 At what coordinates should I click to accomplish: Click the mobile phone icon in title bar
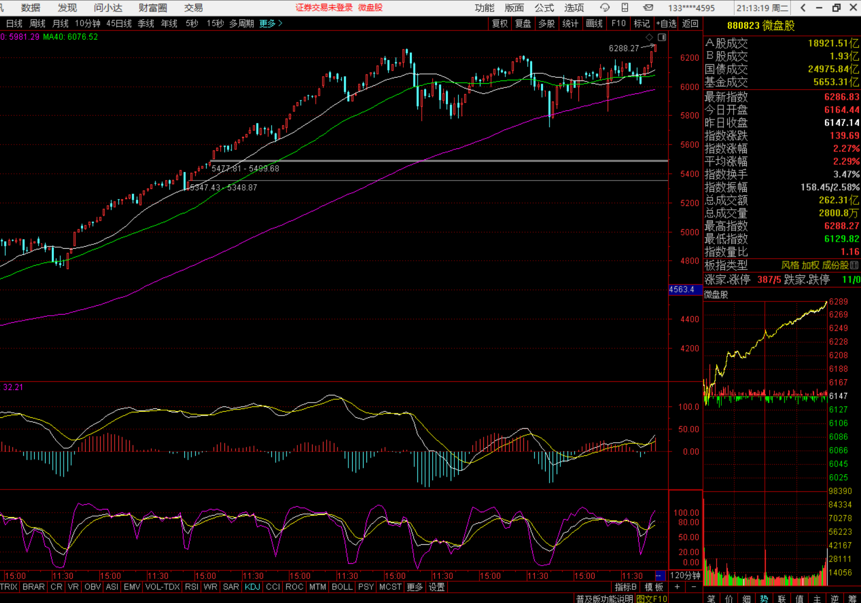click(625, 8)
